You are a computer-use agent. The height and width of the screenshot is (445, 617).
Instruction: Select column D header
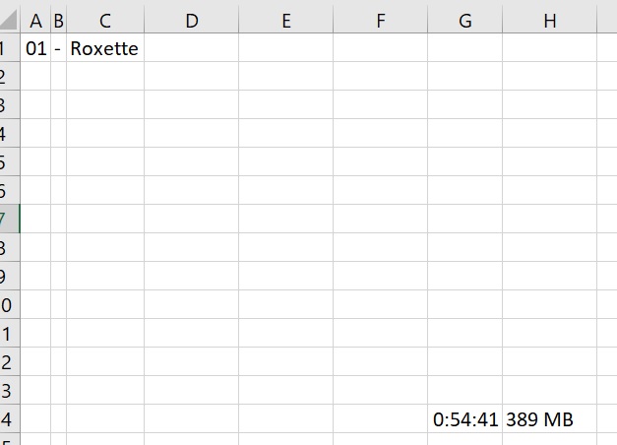tap(192, 21)
